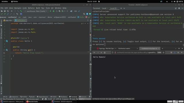Open the Navigate menu
Screen dimensions: 184x103
click(18, 8)
